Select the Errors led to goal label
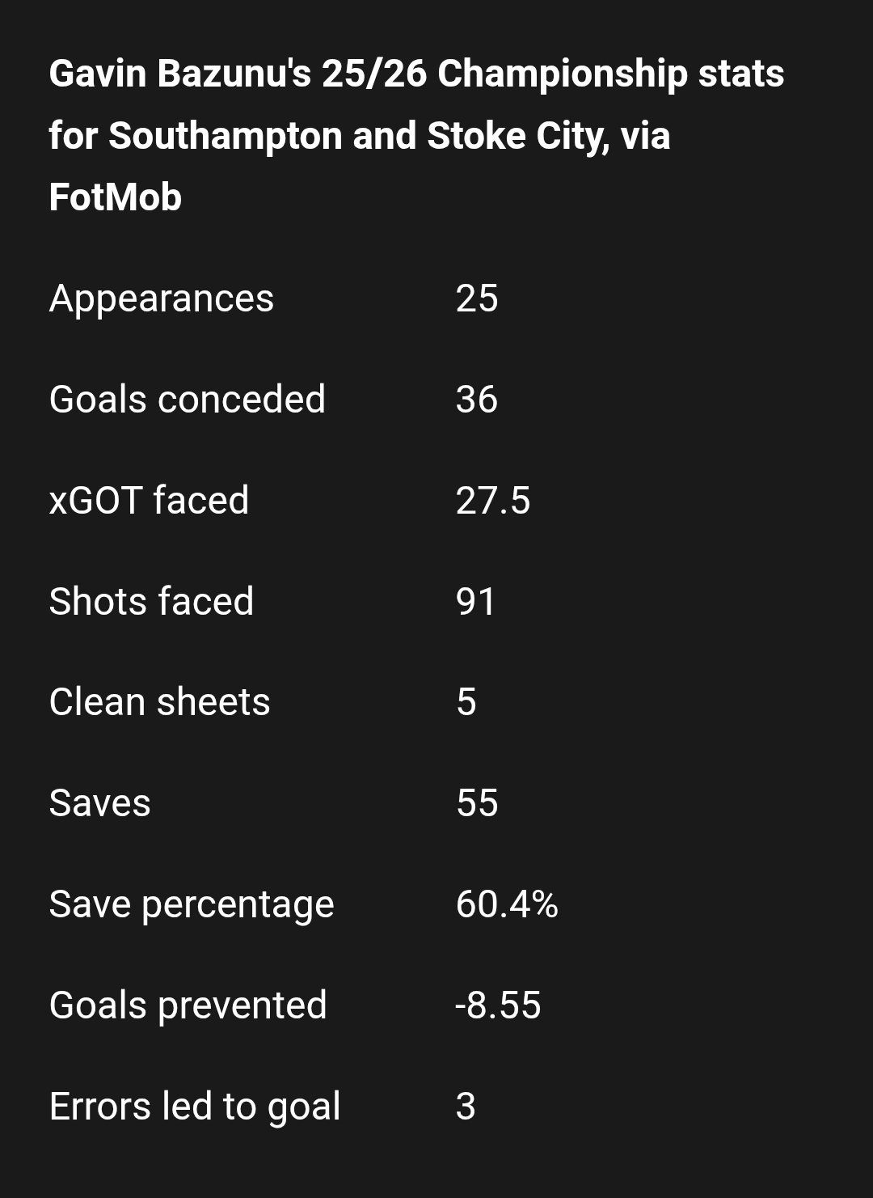Screen dimensions: 873x1198 [195, 1107]
